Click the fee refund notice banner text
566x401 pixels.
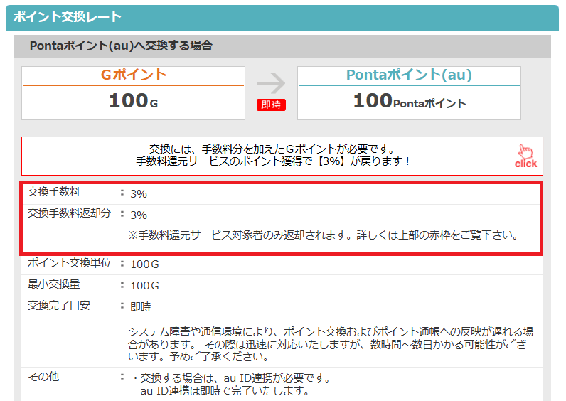(x=274, y=156)
